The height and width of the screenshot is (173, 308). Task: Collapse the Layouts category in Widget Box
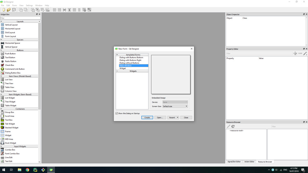[x=1, y=21]
